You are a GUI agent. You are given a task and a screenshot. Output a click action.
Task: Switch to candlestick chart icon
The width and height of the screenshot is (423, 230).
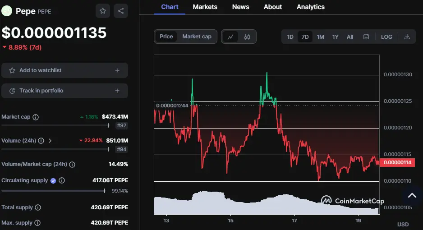247,37
